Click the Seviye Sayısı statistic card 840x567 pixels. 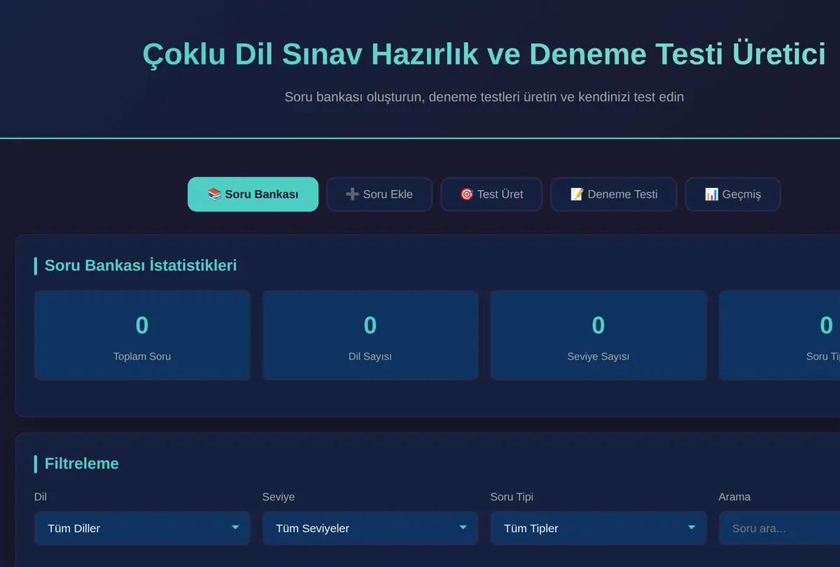(x=598, y=336)
